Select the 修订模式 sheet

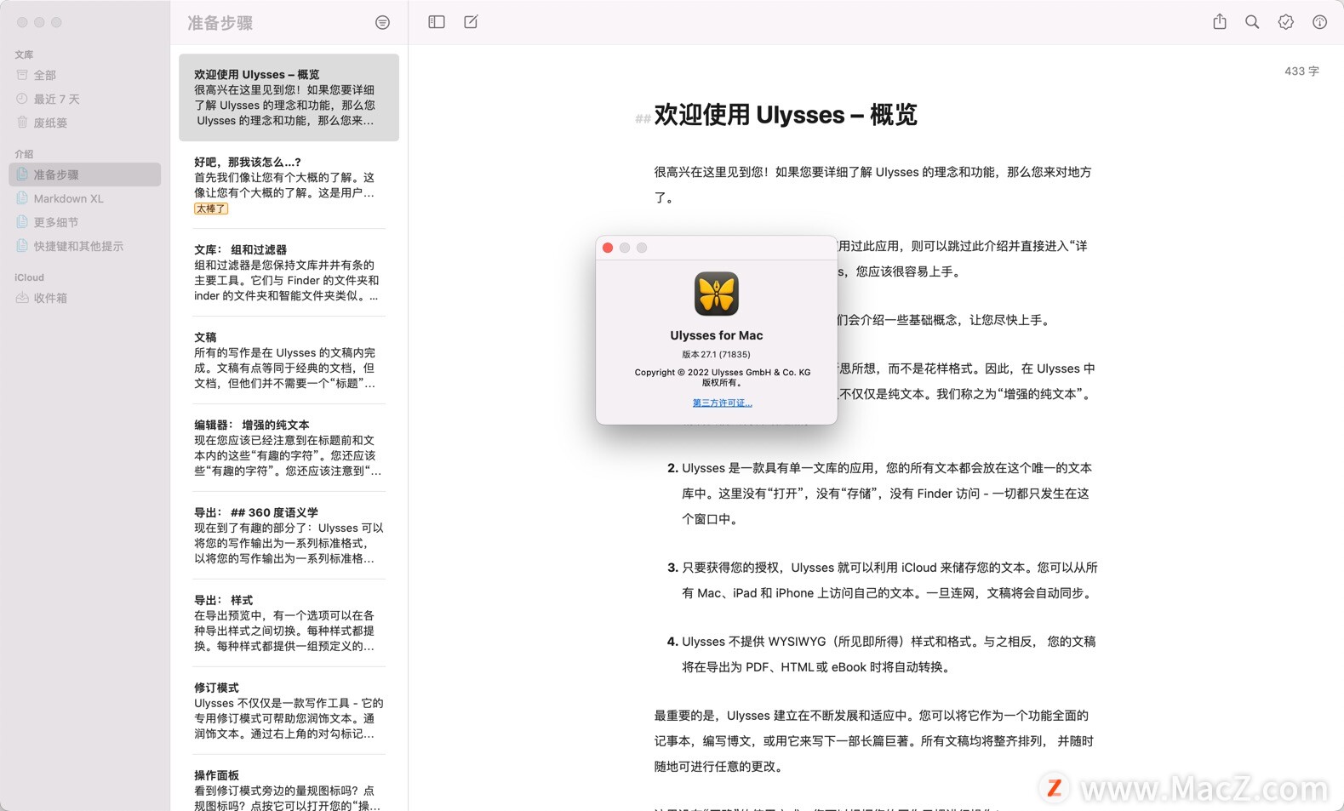point(289,711)
